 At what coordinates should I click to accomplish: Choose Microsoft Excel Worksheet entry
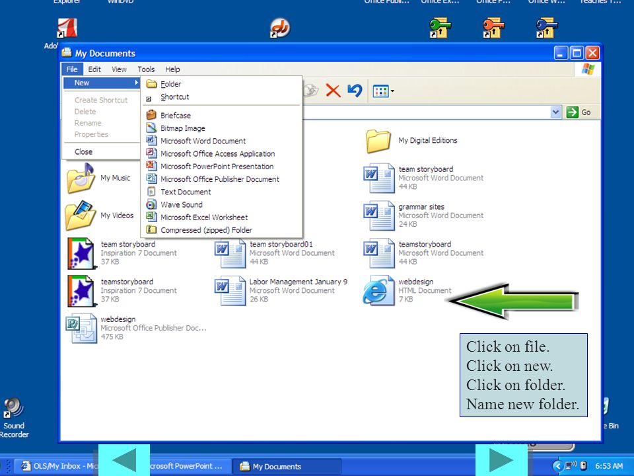[222, 218]
